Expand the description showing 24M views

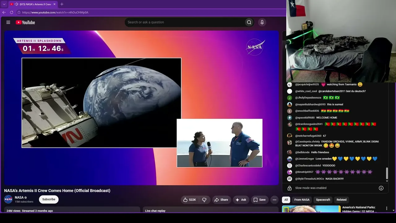click(x=72, y=210)
